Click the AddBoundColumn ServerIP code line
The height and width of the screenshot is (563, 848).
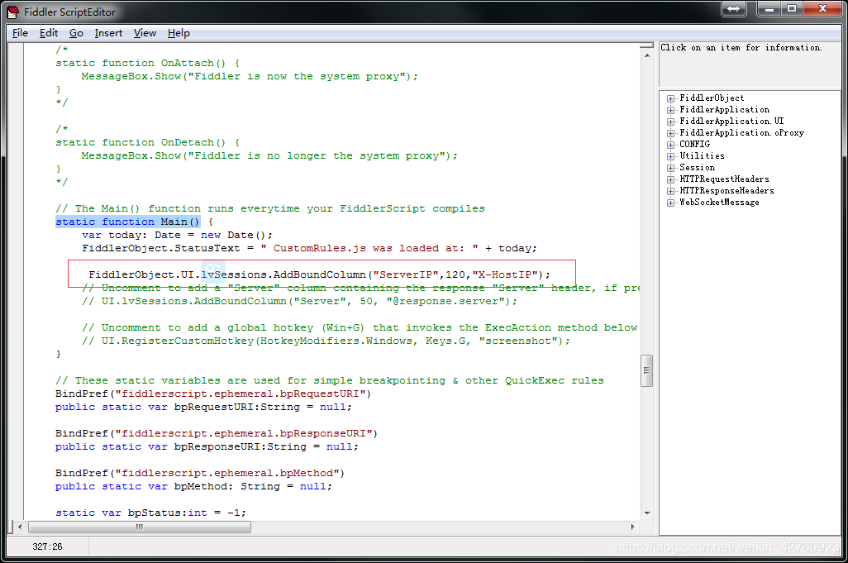319,274
